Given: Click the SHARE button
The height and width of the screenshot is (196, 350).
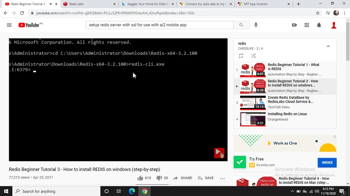Looking at the screenshot, I should 182,178.
